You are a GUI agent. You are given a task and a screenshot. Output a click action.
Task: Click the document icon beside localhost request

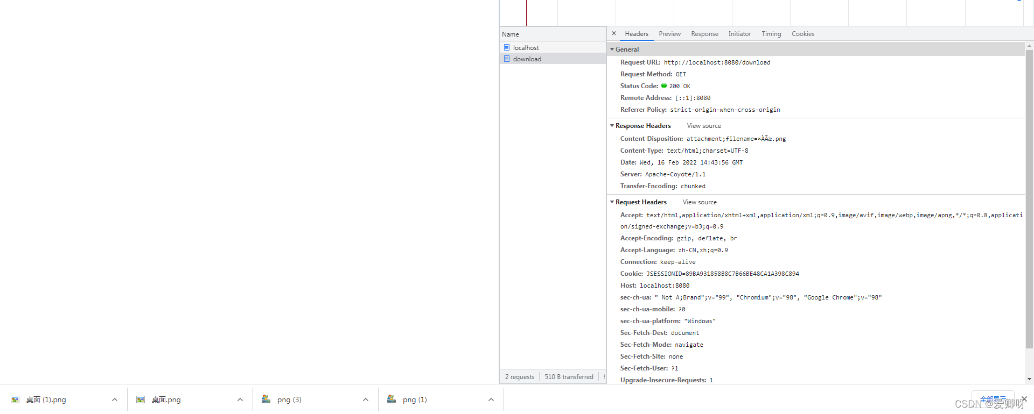tap(507, 47)
